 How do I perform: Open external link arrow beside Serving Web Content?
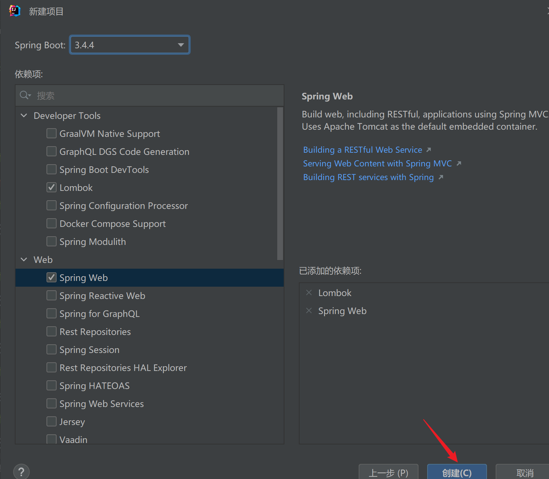459,164
